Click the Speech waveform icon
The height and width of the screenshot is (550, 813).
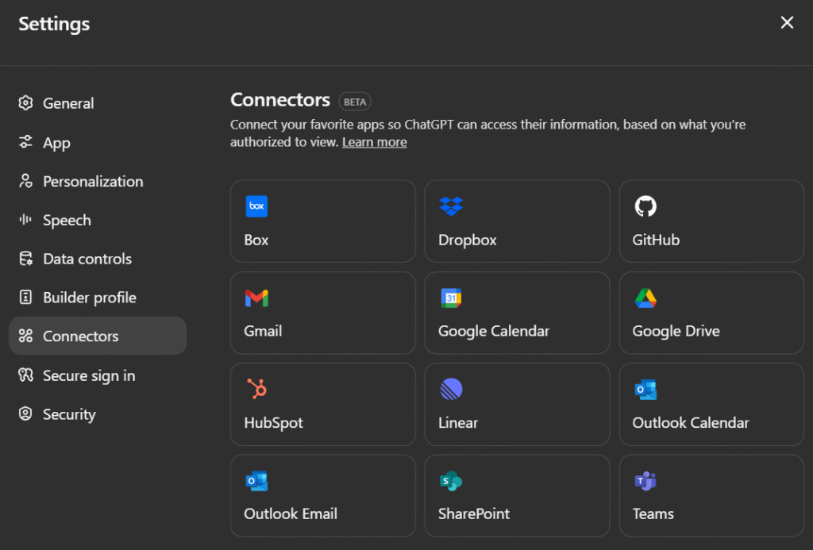tap(25, 219)
